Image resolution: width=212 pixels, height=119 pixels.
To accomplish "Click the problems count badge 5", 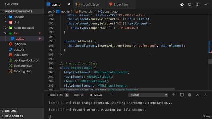I will click(67, 95).
